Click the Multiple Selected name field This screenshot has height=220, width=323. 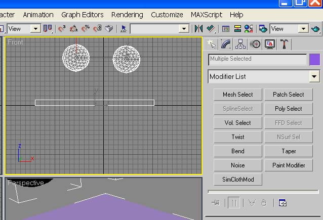tap(257, 59)
